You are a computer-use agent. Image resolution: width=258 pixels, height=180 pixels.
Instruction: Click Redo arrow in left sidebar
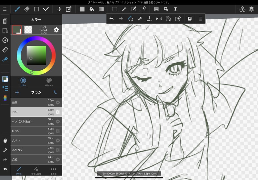click(5, 160)
